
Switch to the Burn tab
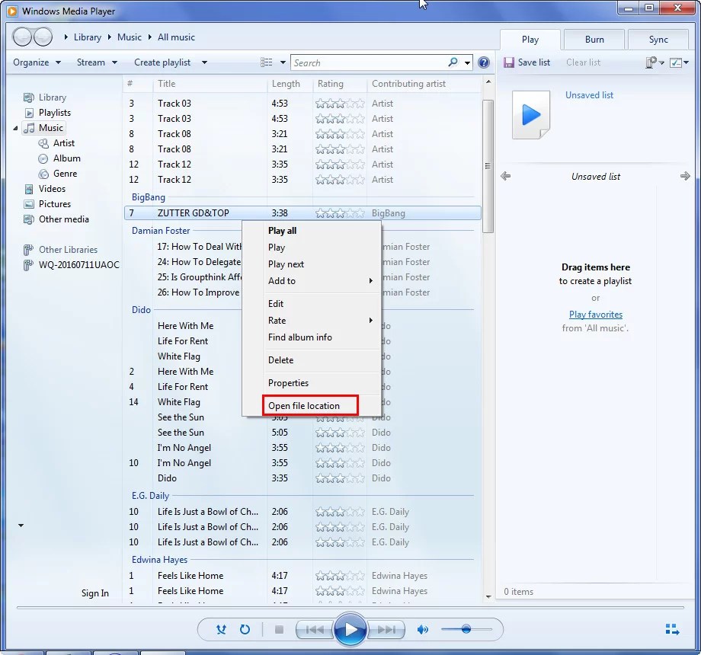[x=594, y=39]
